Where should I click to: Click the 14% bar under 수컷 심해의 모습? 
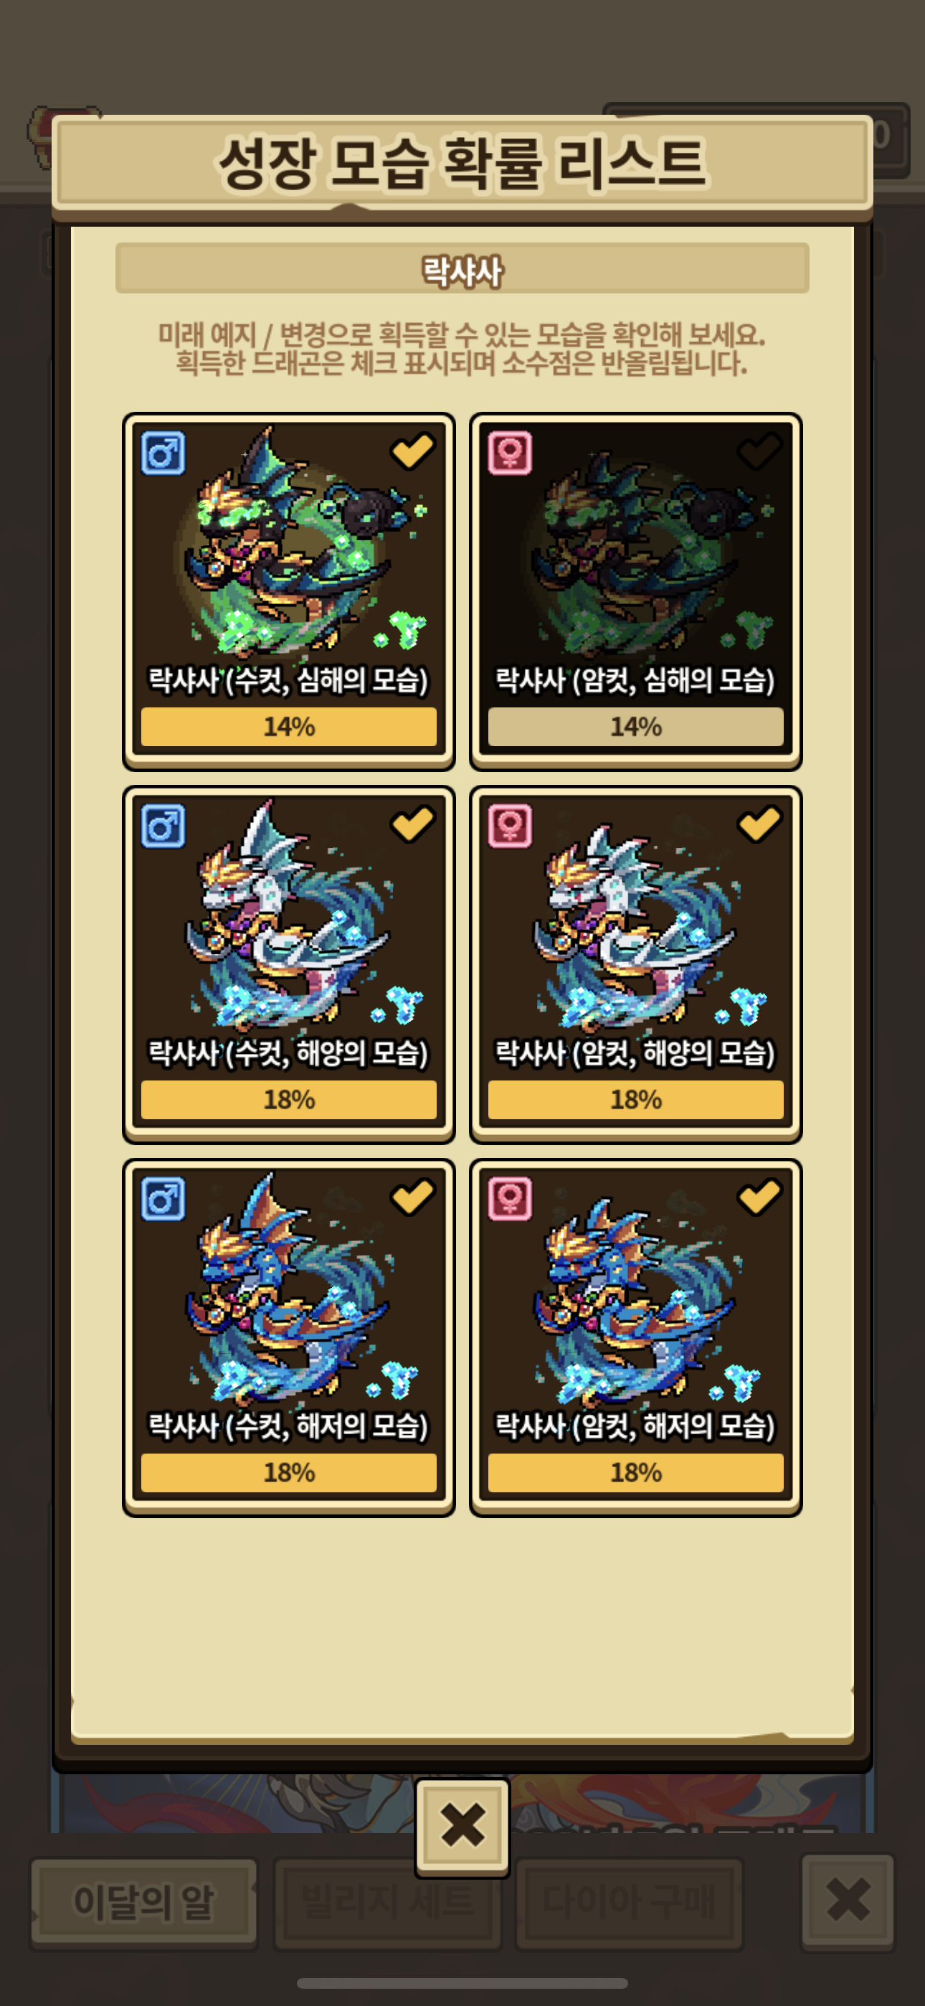pyautogui.click(x=289, y=727)
